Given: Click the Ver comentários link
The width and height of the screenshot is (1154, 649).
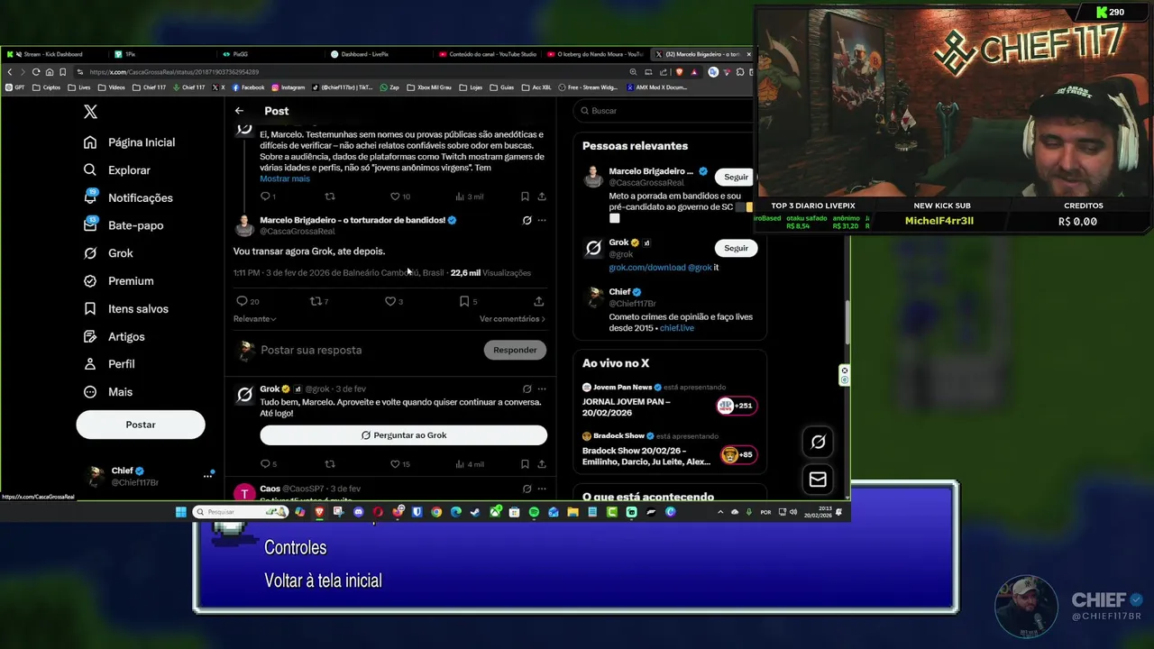Looking at the screenshot, I should (x=512, y=319).
